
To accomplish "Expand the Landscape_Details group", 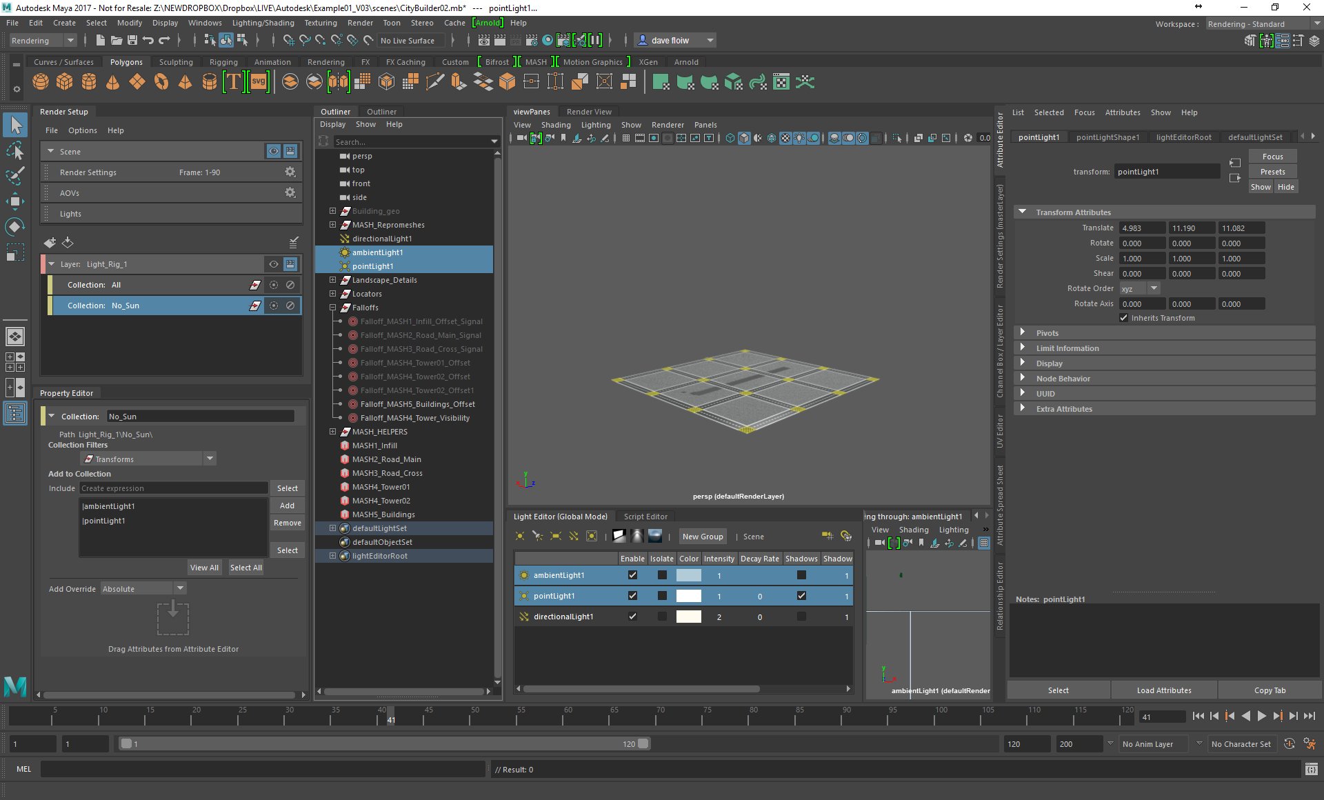I will (332, 280).
